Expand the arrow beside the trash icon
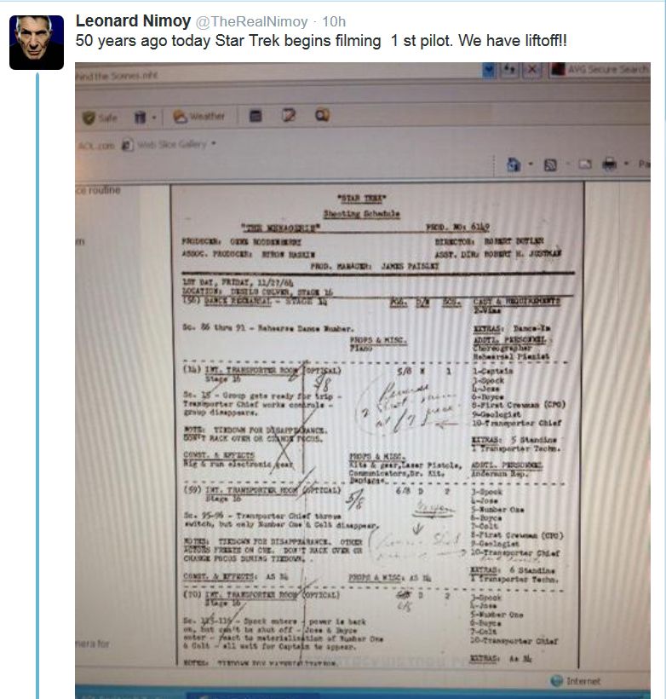The image size is (666, 699). click(153, 118)
